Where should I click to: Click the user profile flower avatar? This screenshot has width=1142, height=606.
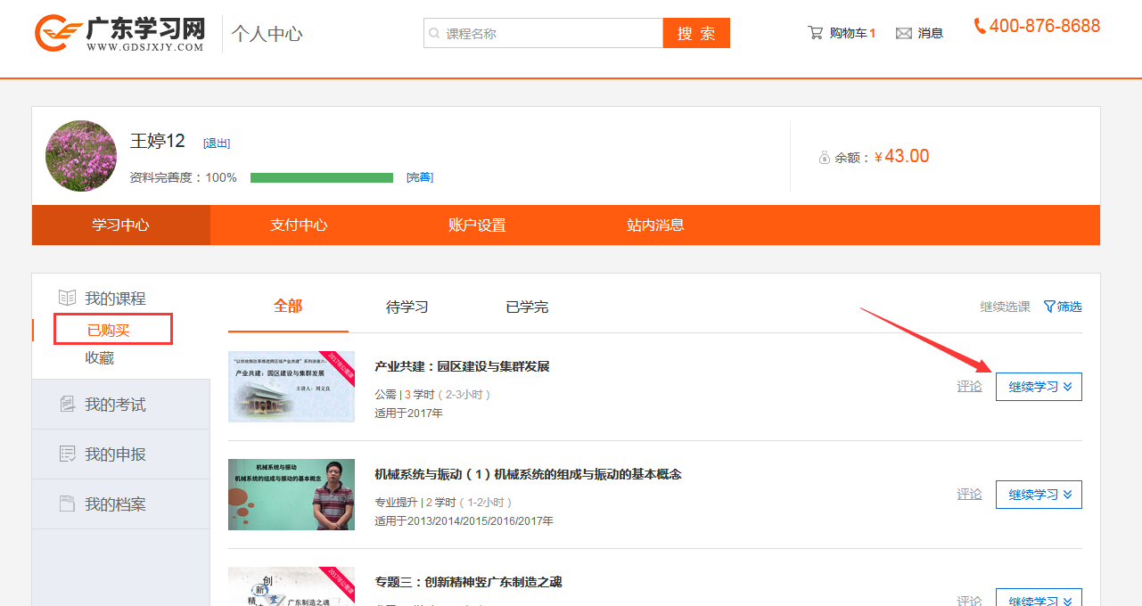81,156
